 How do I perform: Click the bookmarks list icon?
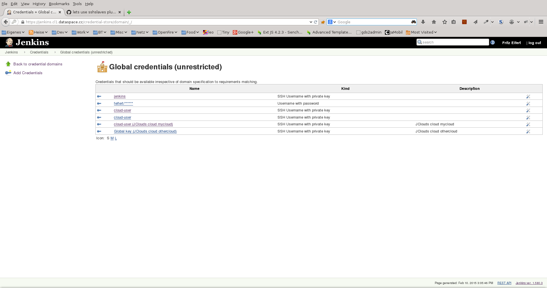point(454,22)
